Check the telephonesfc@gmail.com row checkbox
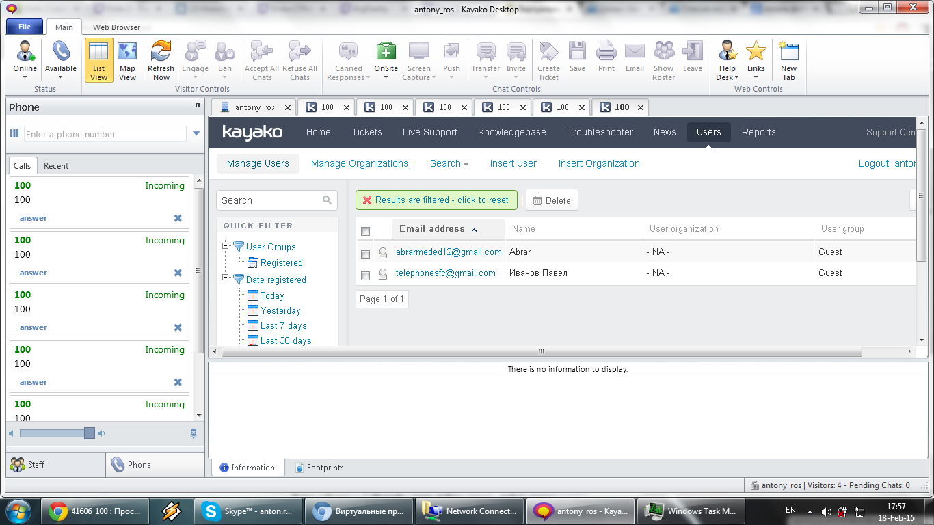934x525 pixels. [365, 275]
